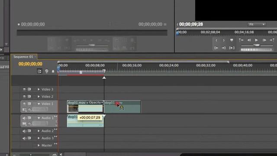Viewport: 277px width, 156px height.
Task: Click Audio 1 track end marker icon
Action: point(56,117)
